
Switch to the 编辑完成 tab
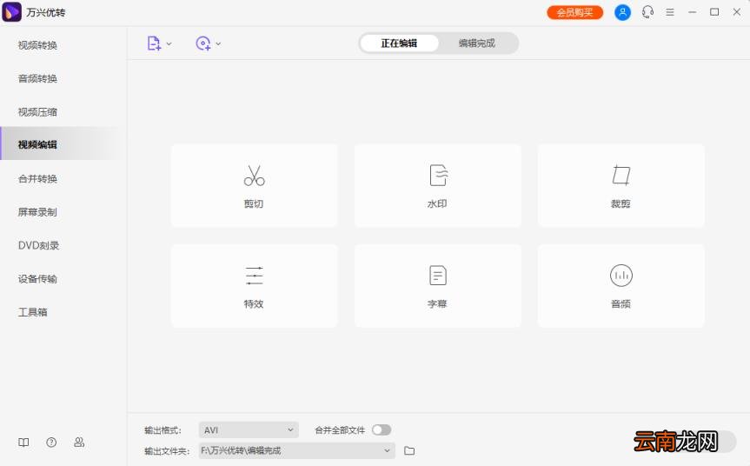tap(477, 43)
